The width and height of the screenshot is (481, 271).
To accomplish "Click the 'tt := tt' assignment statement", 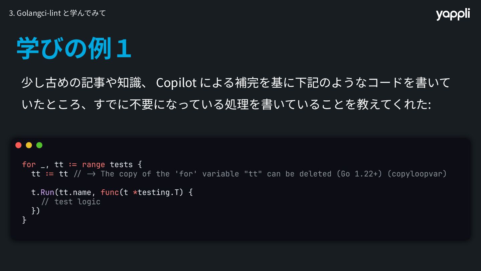I will [50, 174].
